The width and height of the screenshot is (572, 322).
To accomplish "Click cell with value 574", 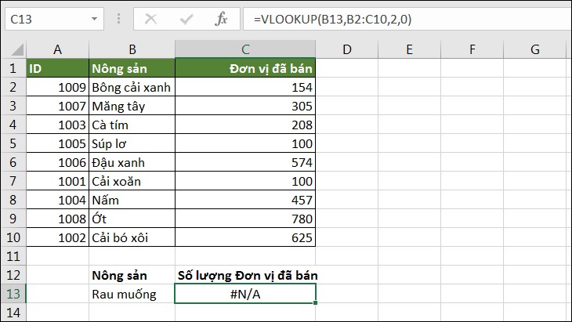I will click(245, 162).
